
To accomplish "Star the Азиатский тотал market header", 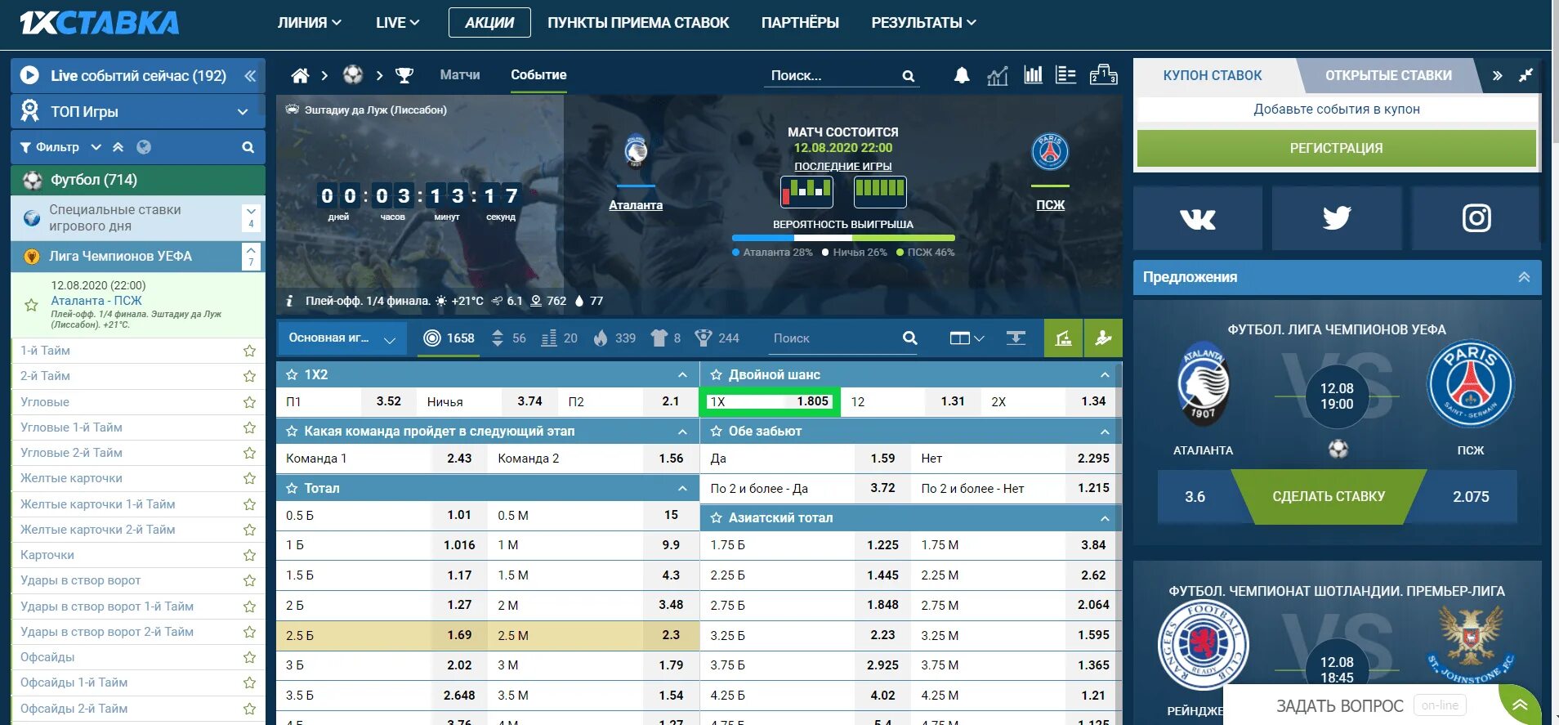I will coord(717,517).
